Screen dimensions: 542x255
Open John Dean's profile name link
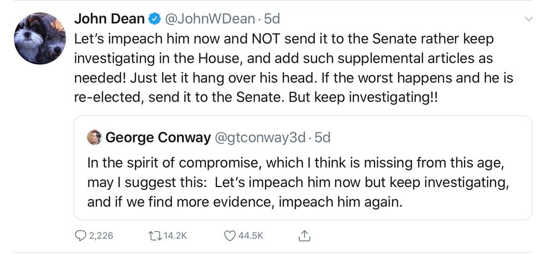click(x=109, y=19)
